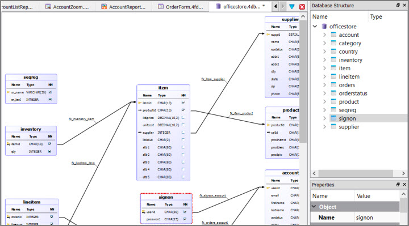Collapse the officestore database node
Viewport: 409px width, 226px height.
(315, 26)
